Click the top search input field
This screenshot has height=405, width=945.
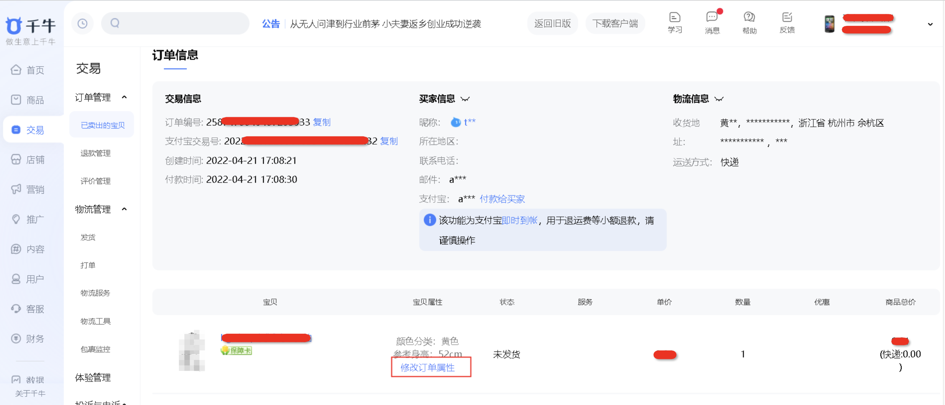coord(175,24)
